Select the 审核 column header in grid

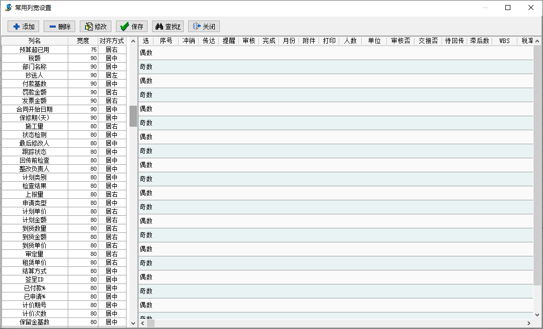pyautogui.click(x=249, y=41)
